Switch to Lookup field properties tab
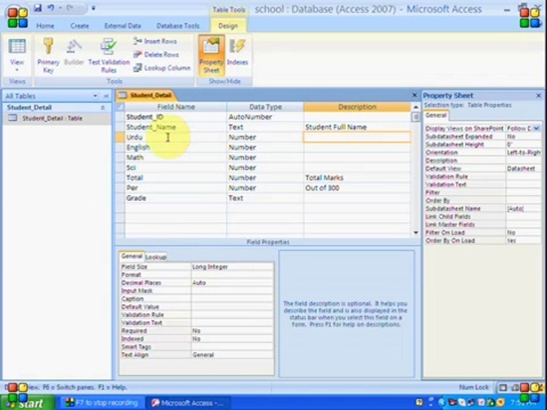Screen dimensions: 547x410 (x=156, y=257)
